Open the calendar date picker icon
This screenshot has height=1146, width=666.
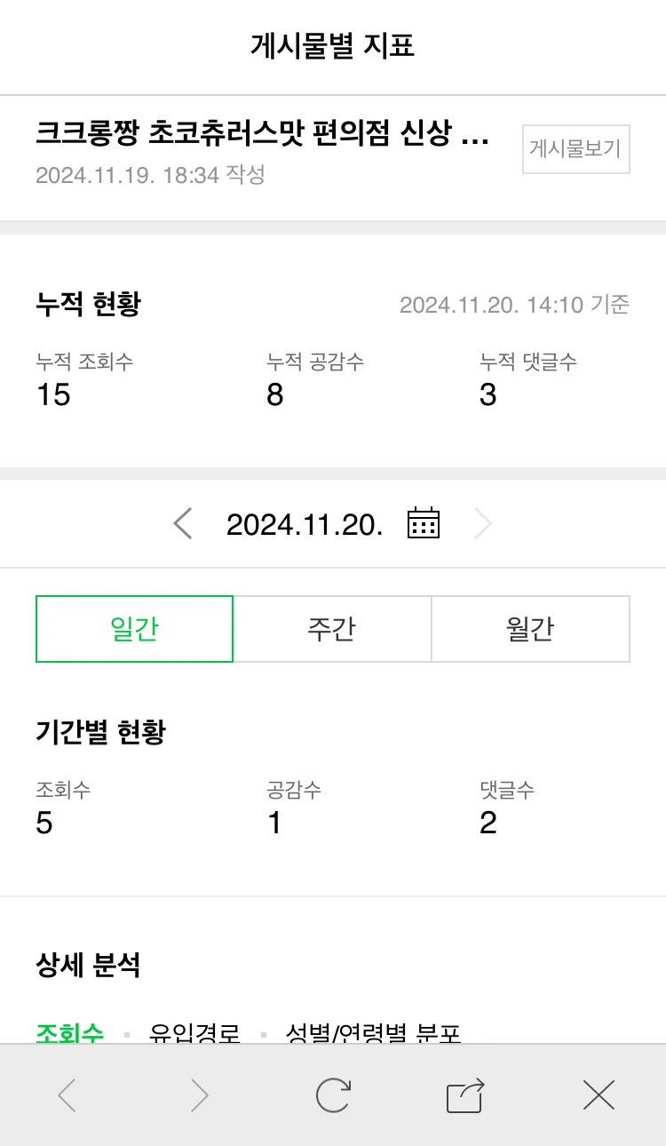pos(424,523)
